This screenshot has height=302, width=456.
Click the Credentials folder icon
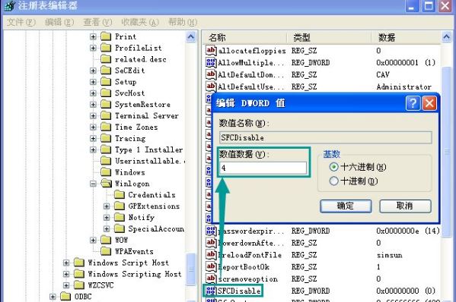point(120,195)
